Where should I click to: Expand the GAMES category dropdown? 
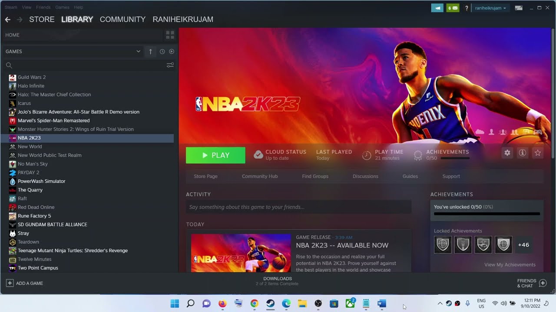(x=138, y=52)
